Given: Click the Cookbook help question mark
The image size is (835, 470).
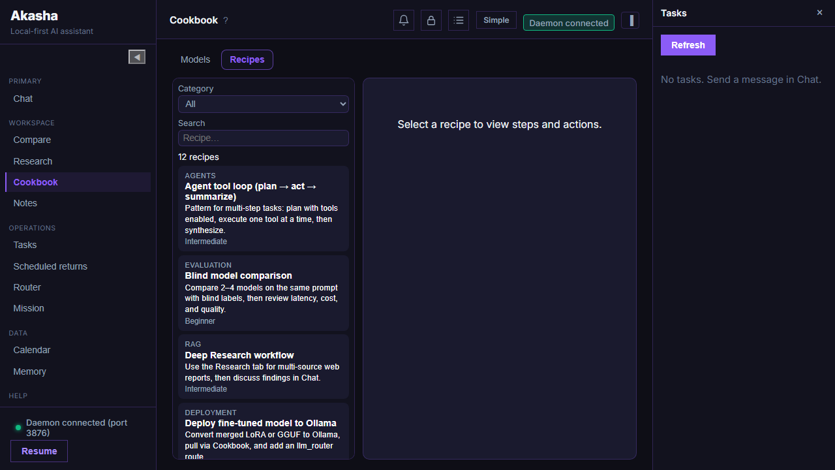Looking at the screenshot, I should [226, 20].
